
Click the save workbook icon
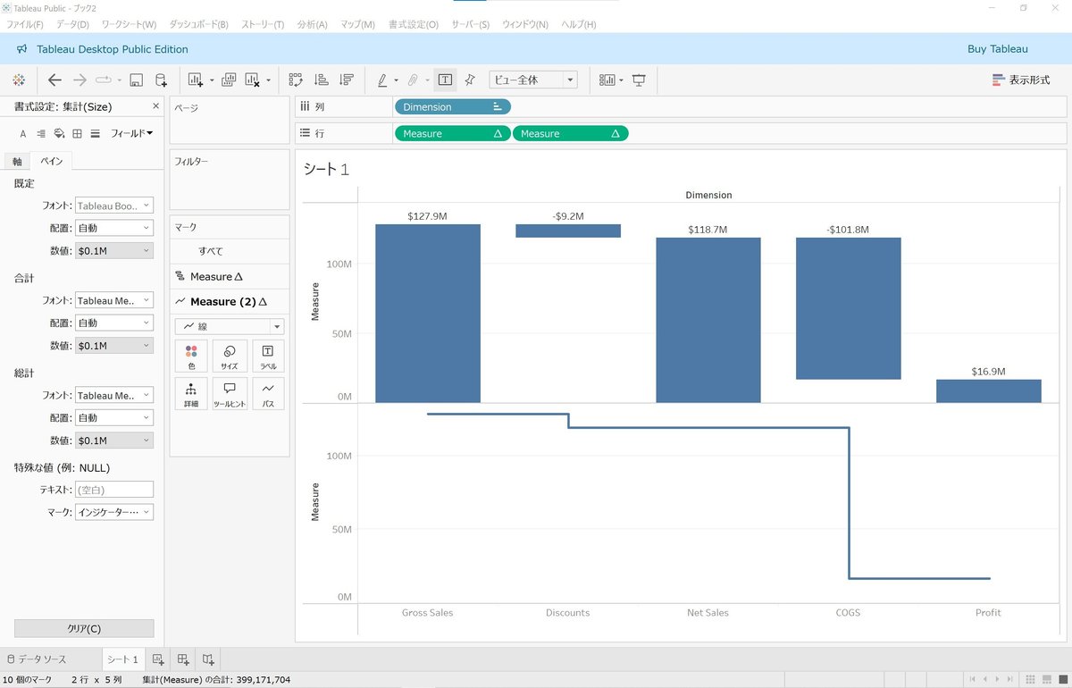tap(137, 80)
